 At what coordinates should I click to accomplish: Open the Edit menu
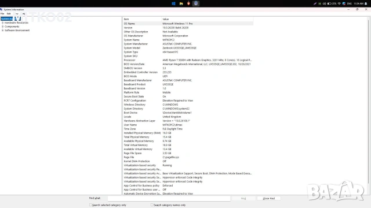(x=9, y=14)
